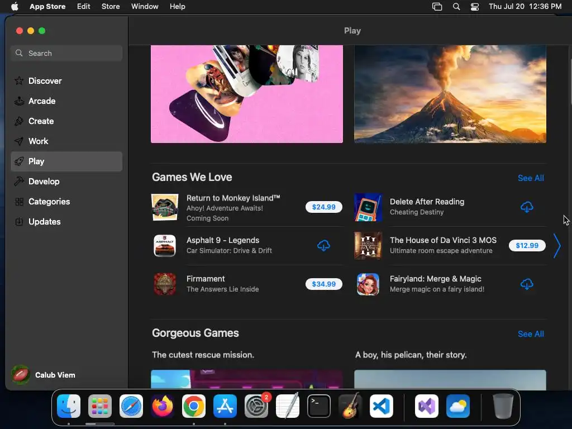
Task: Open the Window menu
Action: [145, 7]
